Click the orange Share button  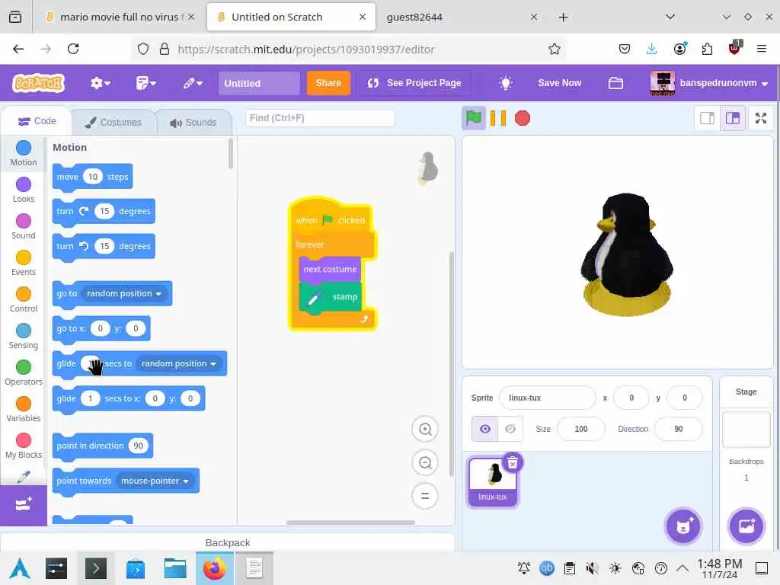pos(328,83)
